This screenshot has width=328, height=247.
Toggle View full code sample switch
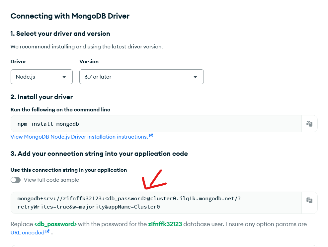16,180
